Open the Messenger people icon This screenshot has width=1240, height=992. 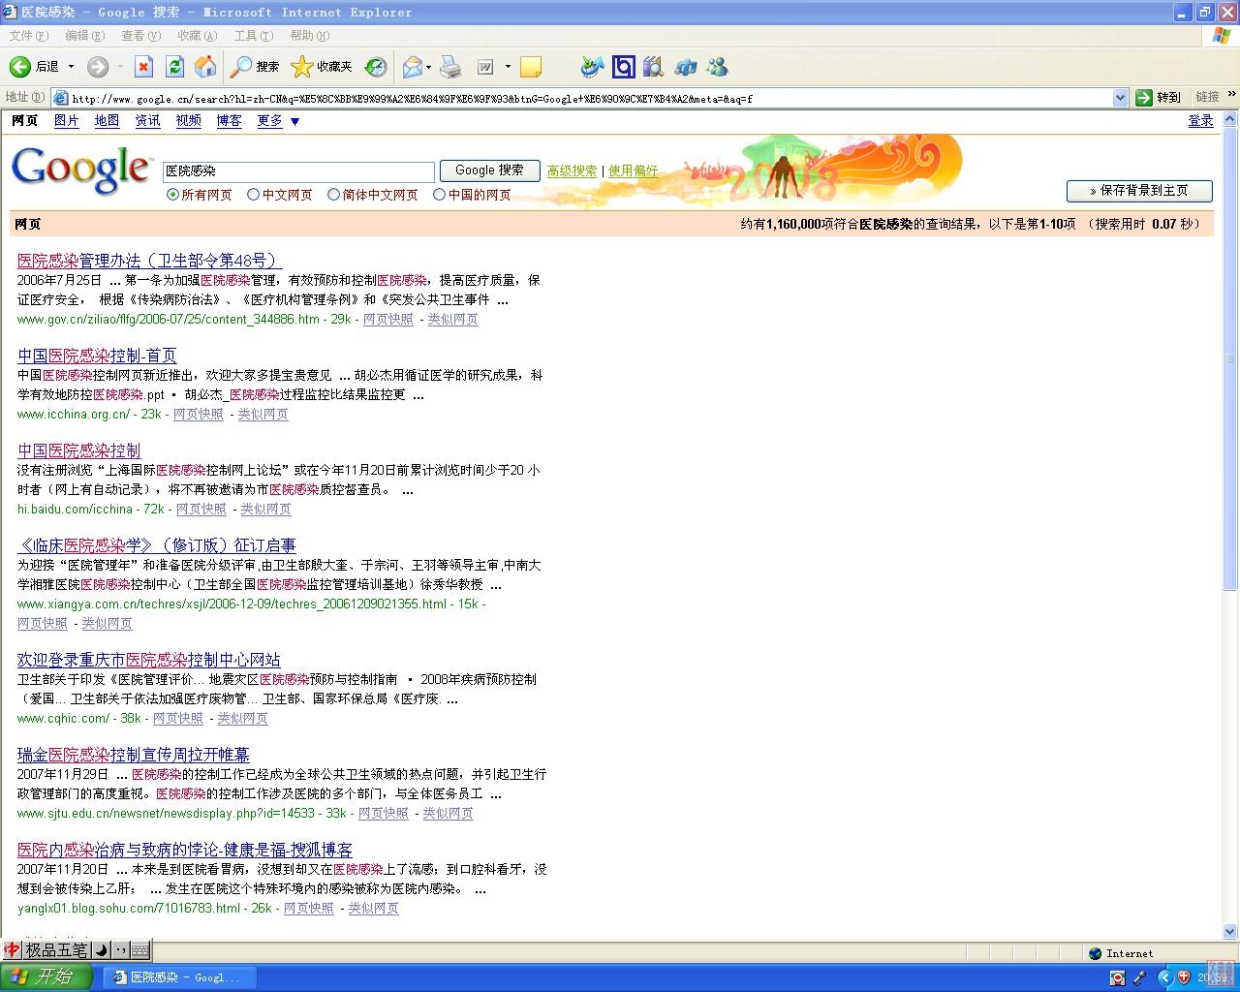coord(718,67)
